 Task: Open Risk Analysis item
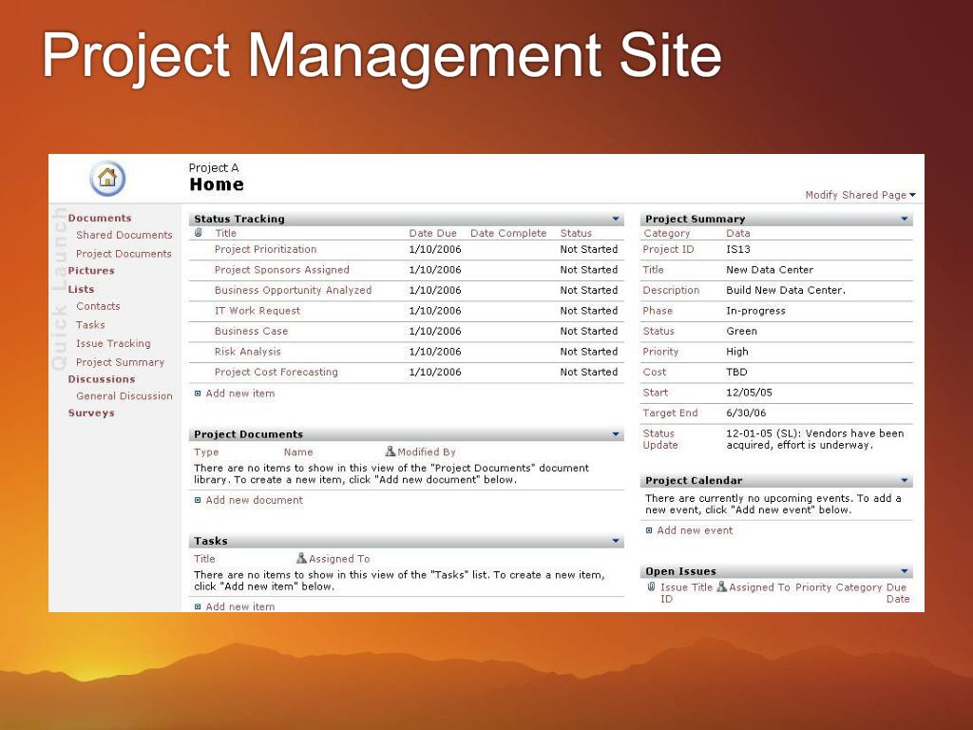248,352
